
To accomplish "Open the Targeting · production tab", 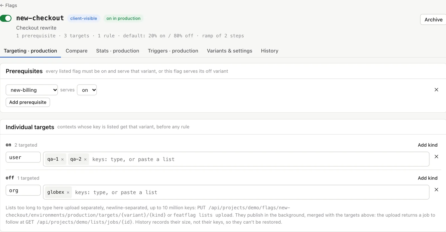I will coord(30,51).
